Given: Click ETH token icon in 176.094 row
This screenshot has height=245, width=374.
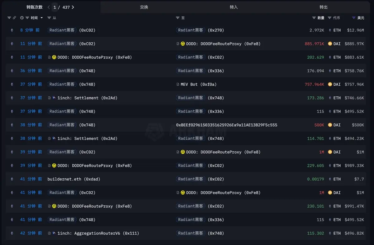Looking at the screenshot, I should [x=330, y=71].
